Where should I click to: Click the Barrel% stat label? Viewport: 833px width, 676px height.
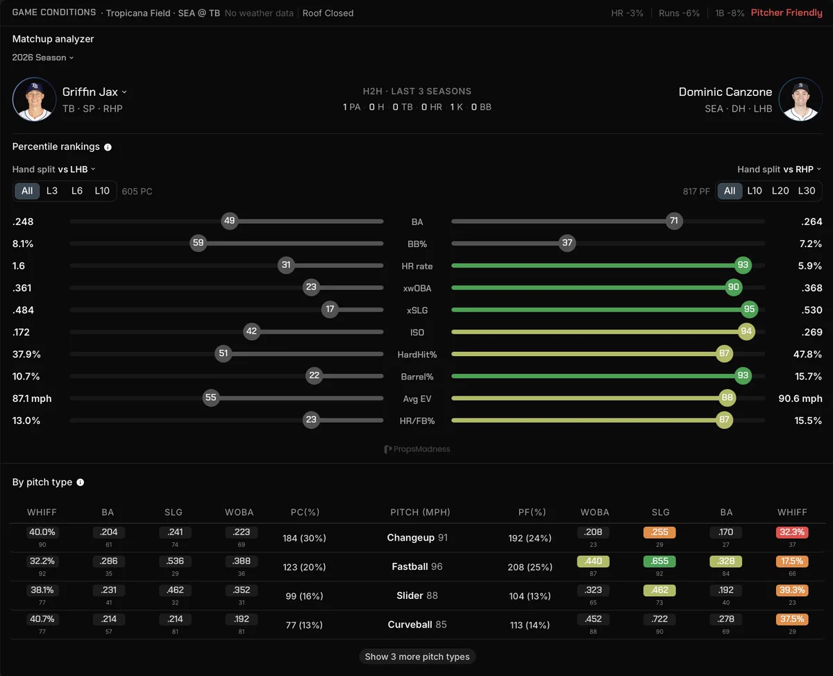pyautogui.click(x=417, y=377)
